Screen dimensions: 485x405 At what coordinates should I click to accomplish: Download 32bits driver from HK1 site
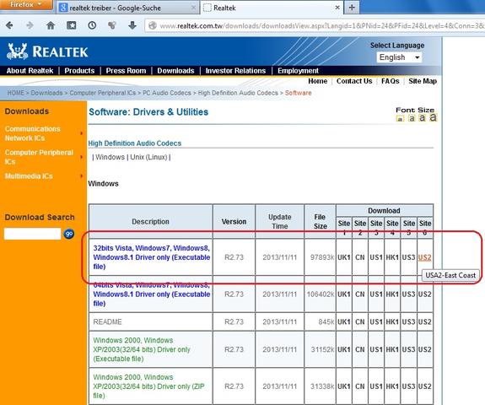point(392,257)
